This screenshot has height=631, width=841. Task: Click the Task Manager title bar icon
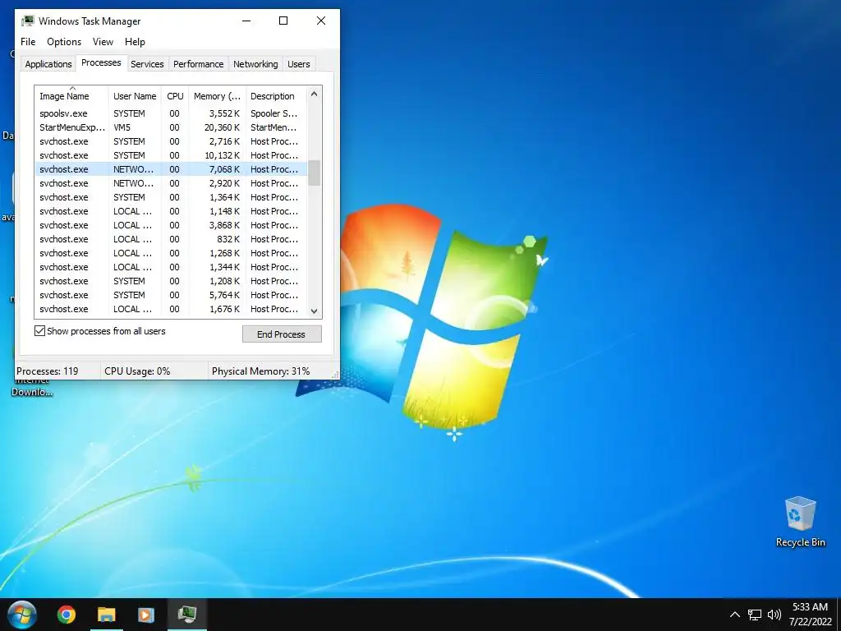[28, 21]
